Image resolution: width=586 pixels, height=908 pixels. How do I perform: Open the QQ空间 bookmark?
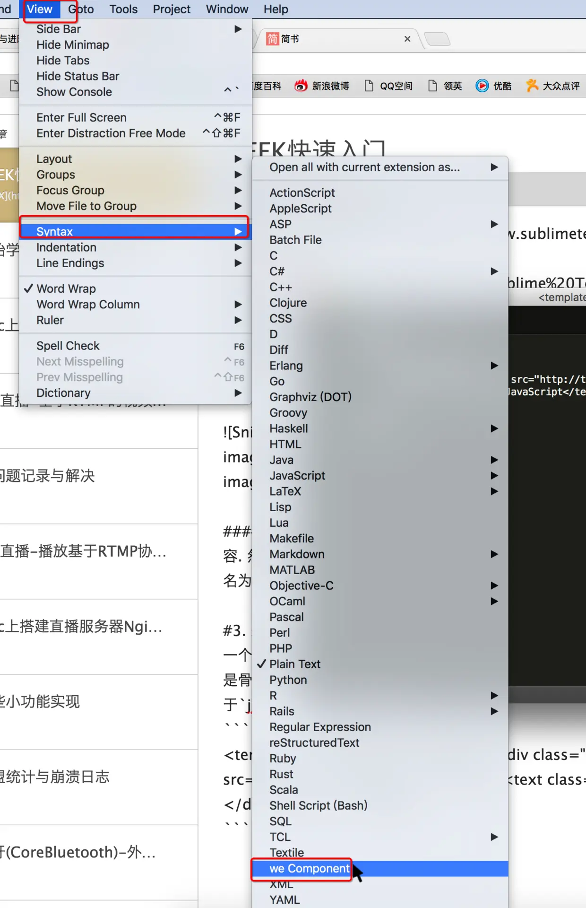click(x=389, y=86)
